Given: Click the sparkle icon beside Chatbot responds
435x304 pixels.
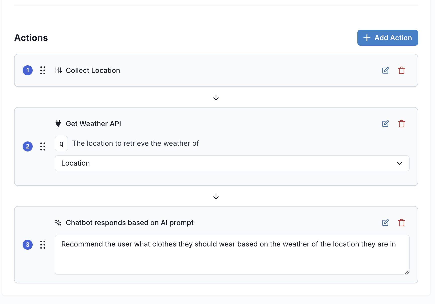Looking at the screenshot, I should click(58, 223).
